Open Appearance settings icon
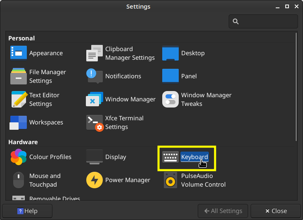303x220 pixels. 19,53
